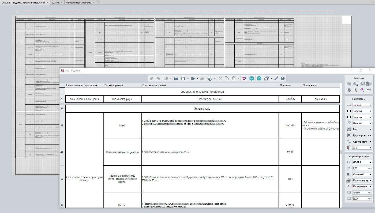The image size is (375, 213).
Task: Open the АР3 section dropdown
Action: pos(362,147)
